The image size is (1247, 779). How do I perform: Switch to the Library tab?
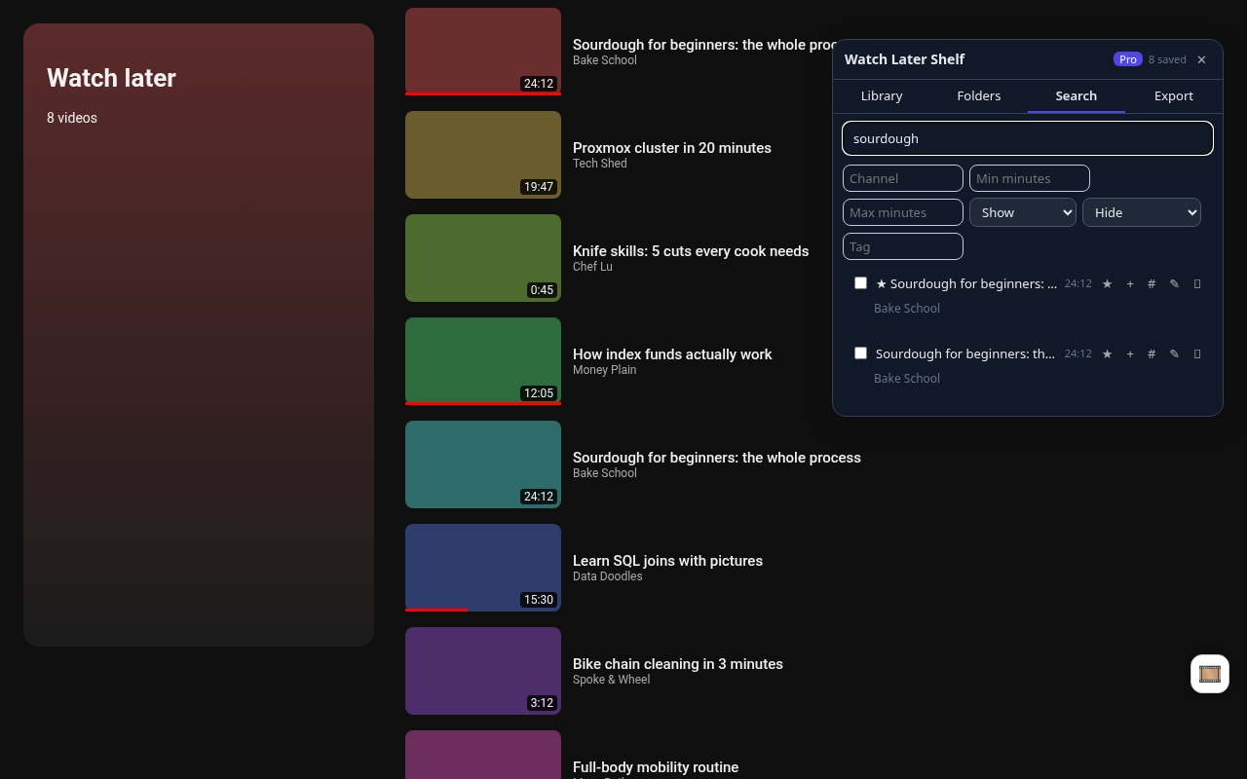tap(882, 95)
